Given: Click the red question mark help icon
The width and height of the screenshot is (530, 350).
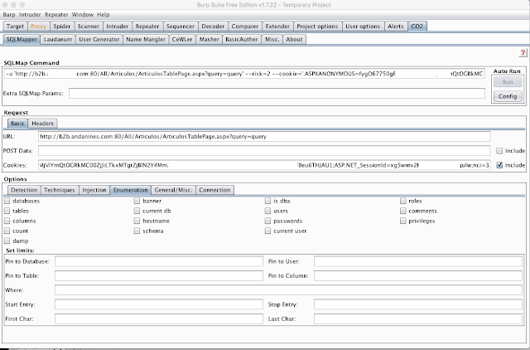Looking at the screenshot, I should tap(523, 53).
